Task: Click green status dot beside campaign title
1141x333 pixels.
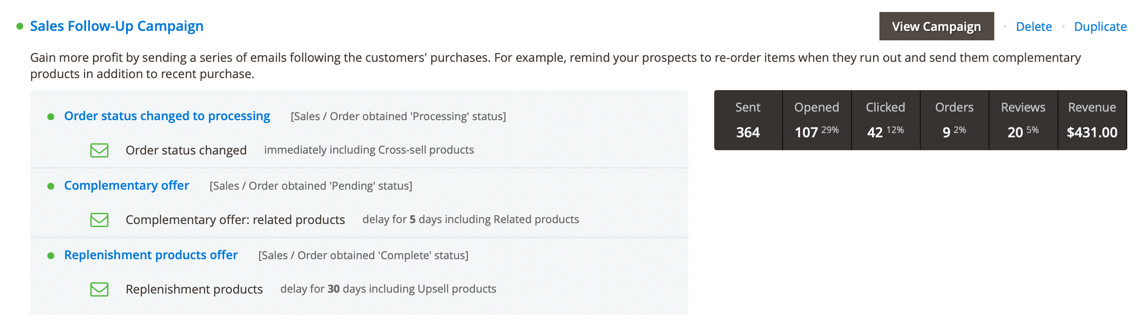Action: 19,27
